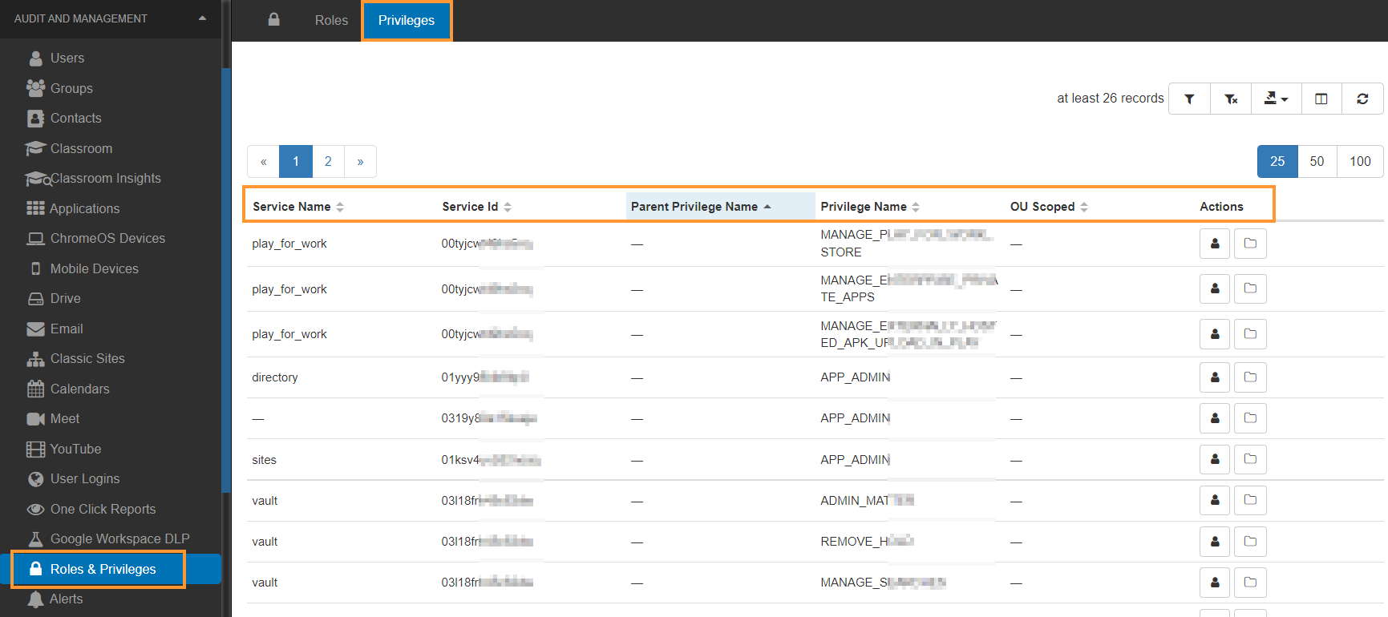Collapse the Audit and Management menu
1388x617 pixels.
pos(202,18)
